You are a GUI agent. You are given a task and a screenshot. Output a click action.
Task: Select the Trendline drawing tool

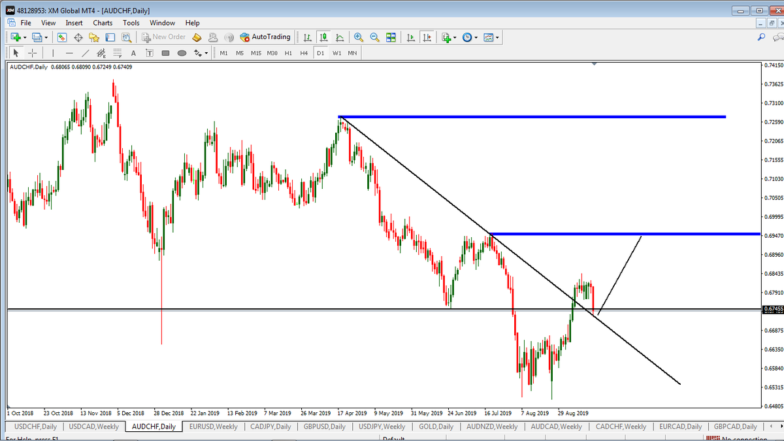coord(86,53)
